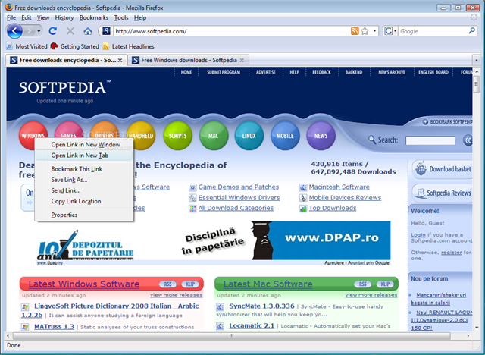Click the vertical scrollbar down arrow
Viewport: 485px width, 355px height.
pyautogui.click(x=477, y=327)
